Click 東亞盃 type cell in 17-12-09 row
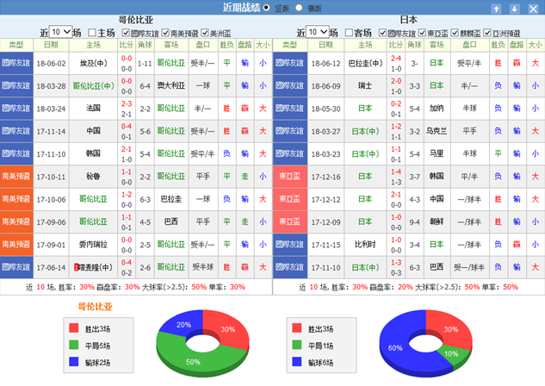 [290, 221]
